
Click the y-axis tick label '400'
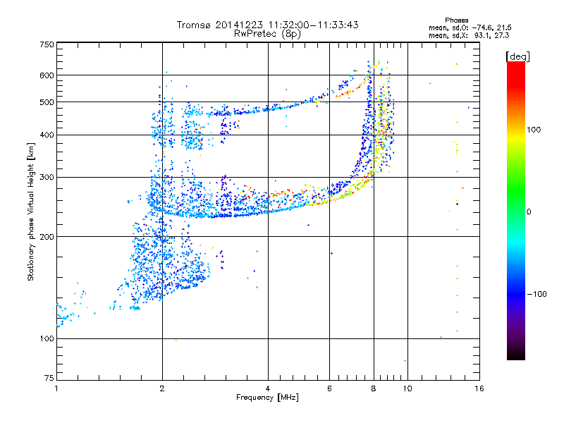click(47, 135)
